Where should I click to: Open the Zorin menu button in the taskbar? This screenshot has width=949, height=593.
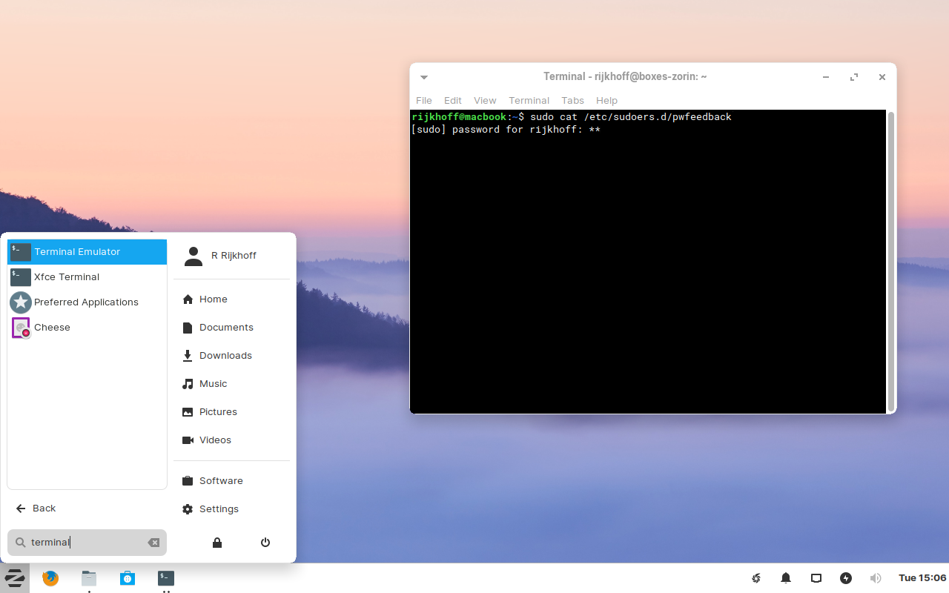click(15, 578)
